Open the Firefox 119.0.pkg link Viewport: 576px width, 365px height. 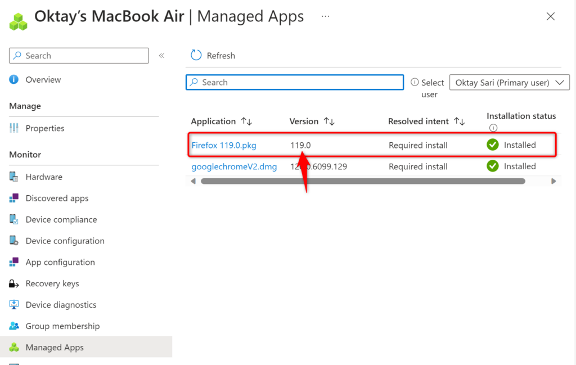click(x=224, y=146)
